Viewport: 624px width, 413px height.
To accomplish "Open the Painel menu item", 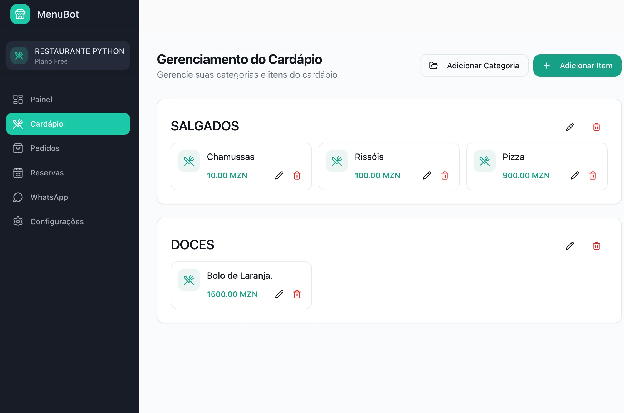I will pyautogui.click(x=68, y=99).
